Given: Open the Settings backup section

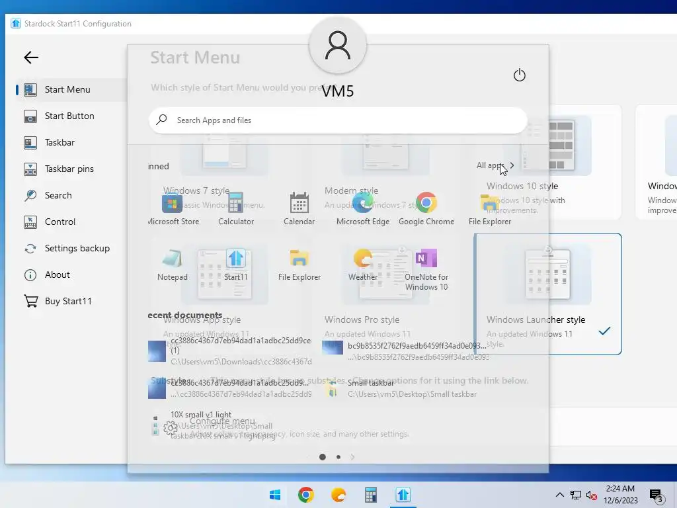Looking at the screenshot, I should click(x=77, y=249).
